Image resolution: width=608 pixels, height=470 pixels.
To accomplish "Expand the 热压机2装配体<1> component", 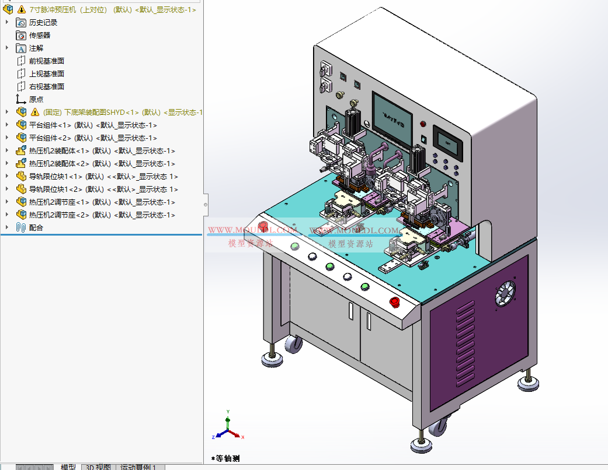I will (7, 150).
